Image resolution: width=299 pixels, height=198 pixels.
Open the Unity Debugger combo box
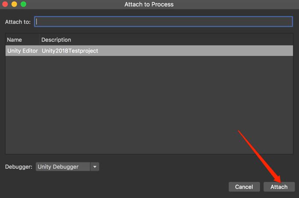63,167
